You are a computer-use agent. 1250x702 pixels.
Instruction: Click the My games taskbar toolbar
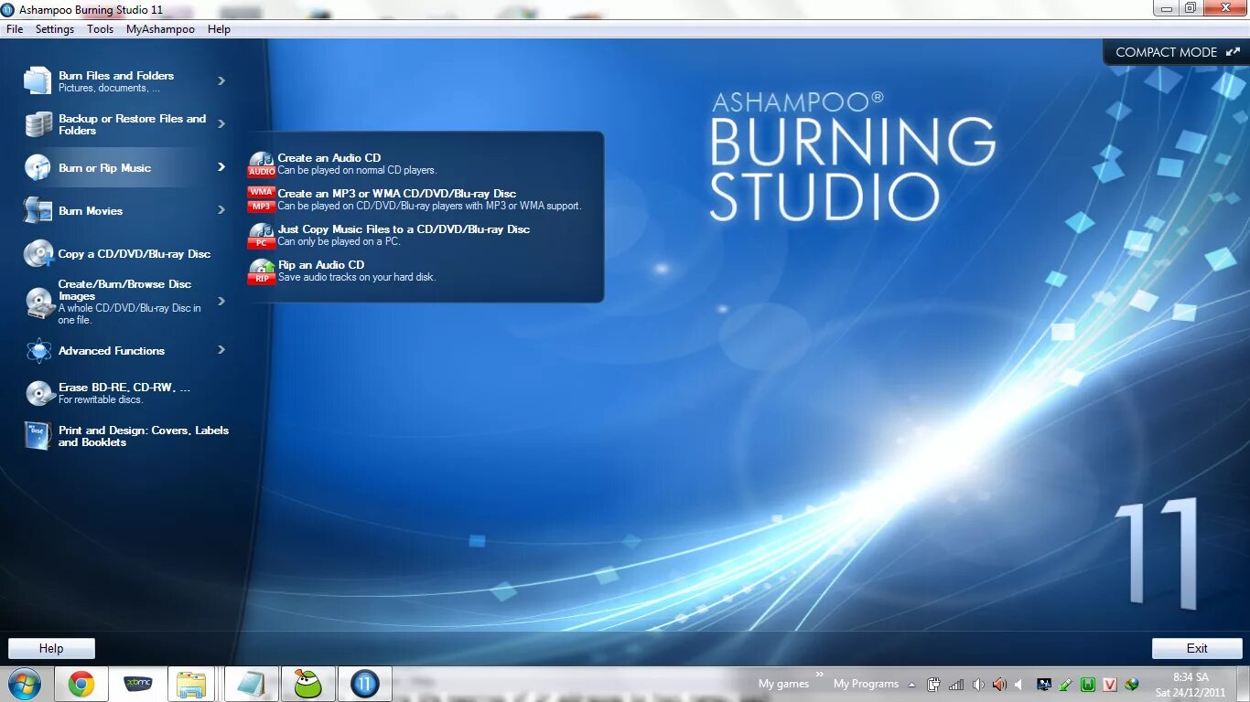783,684
